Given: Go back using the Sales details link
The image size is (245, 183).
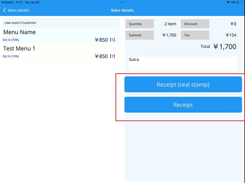Looking at the screenshot, I should click(18, 10).
